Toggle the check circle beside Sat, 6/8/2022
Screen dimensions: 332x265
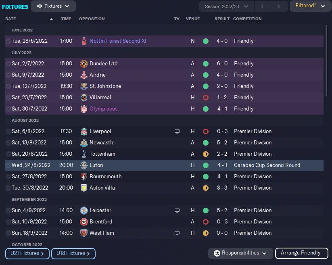[8, 131]
